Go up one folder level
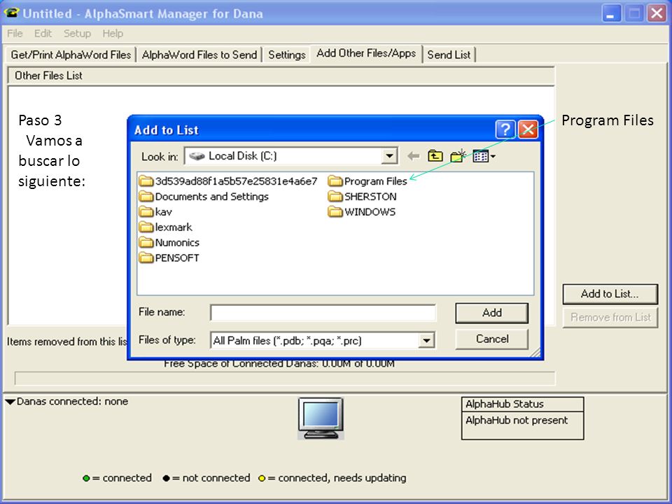 click(435, 156)
